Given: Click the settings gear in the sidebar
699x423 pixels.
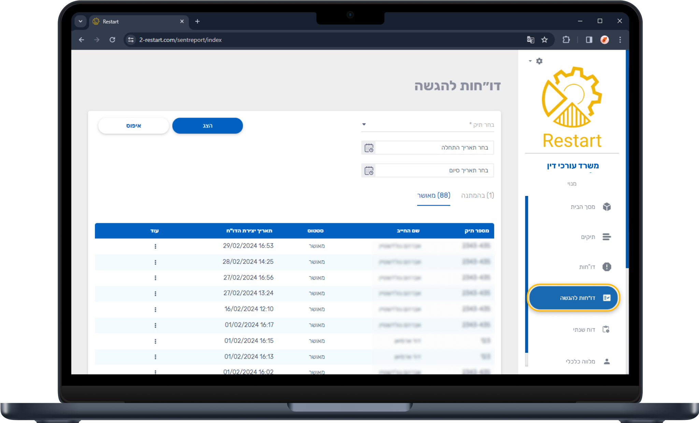Looking at the screenshot, I should (539, 61).
